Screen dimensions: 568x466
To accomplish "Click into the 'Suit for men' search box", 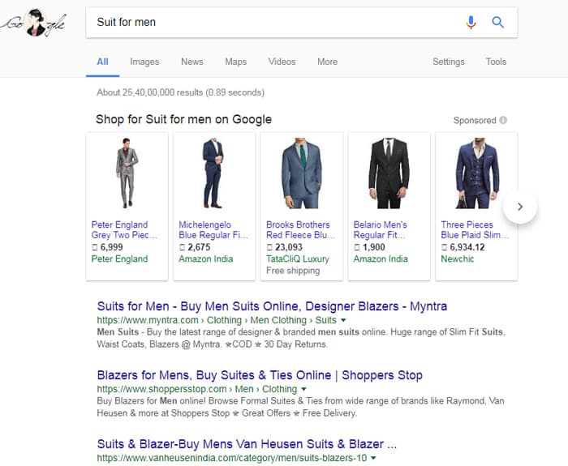I will (275, 23).
